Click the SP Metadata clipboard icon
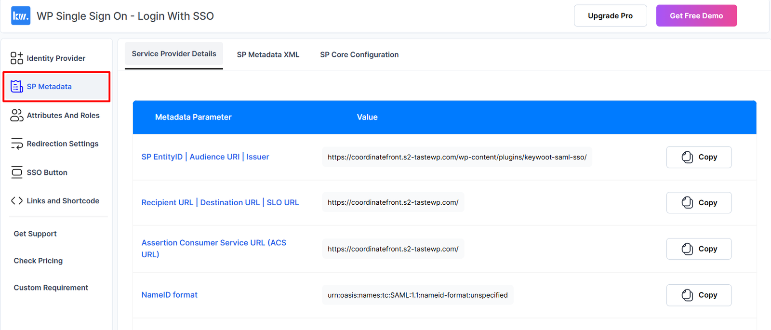 17,86
